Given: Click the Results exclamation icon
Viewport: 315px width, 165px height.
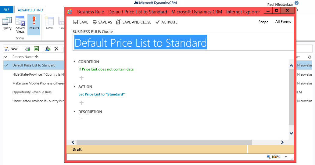Looking at the screenshot, I should point(34,24).
